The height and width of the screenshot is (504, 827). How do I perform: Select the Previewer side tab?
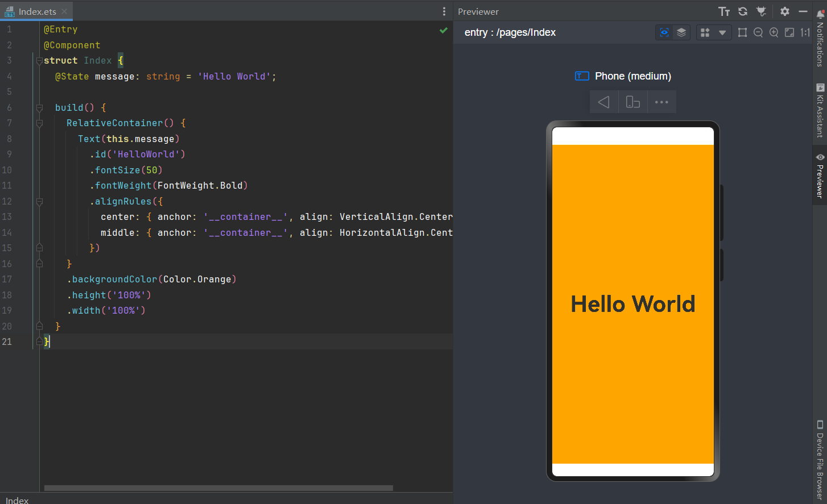tap(820, 175)
